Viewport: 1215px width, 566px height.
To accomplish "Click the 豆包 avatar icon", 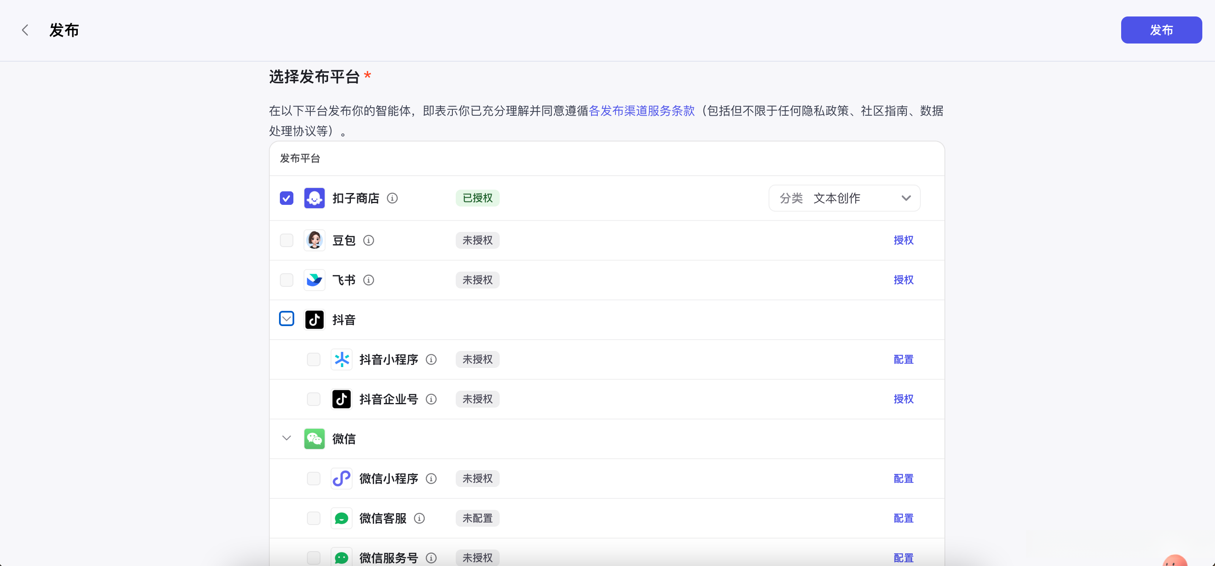I will 314,240.
